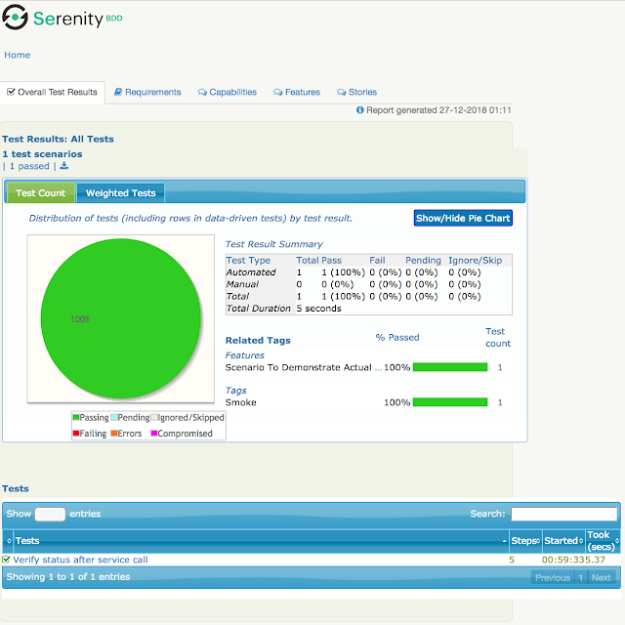The image size is (625, 625).
Task: Click the 'Showing 1 to 1 of 1 entries' text
Action: tap(68, 577)
